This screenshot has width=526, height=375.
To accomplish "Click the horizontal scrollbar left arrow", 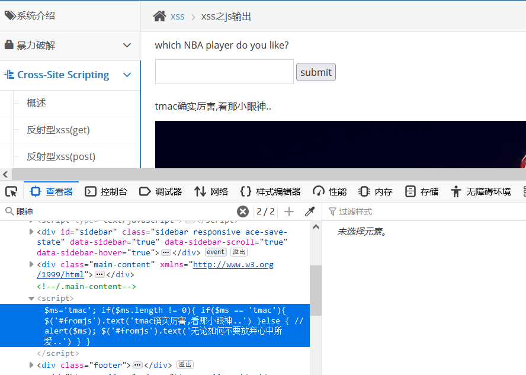I will 5,174.
